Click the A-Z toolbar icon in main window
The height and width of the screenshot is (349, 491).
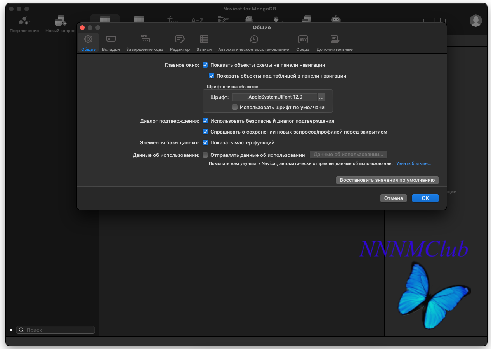(x=198, y=19)
